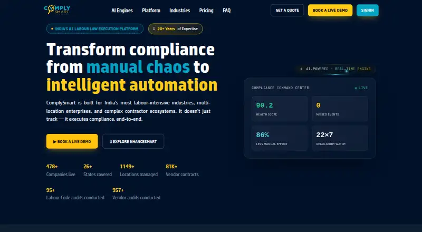The width and height of the screenshot is (422, 232).
Task: Click header Book a Live Demo button
Action: pyautogui.click(x=330, y=10)
